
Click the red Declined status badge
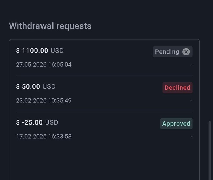coord(178,88)
